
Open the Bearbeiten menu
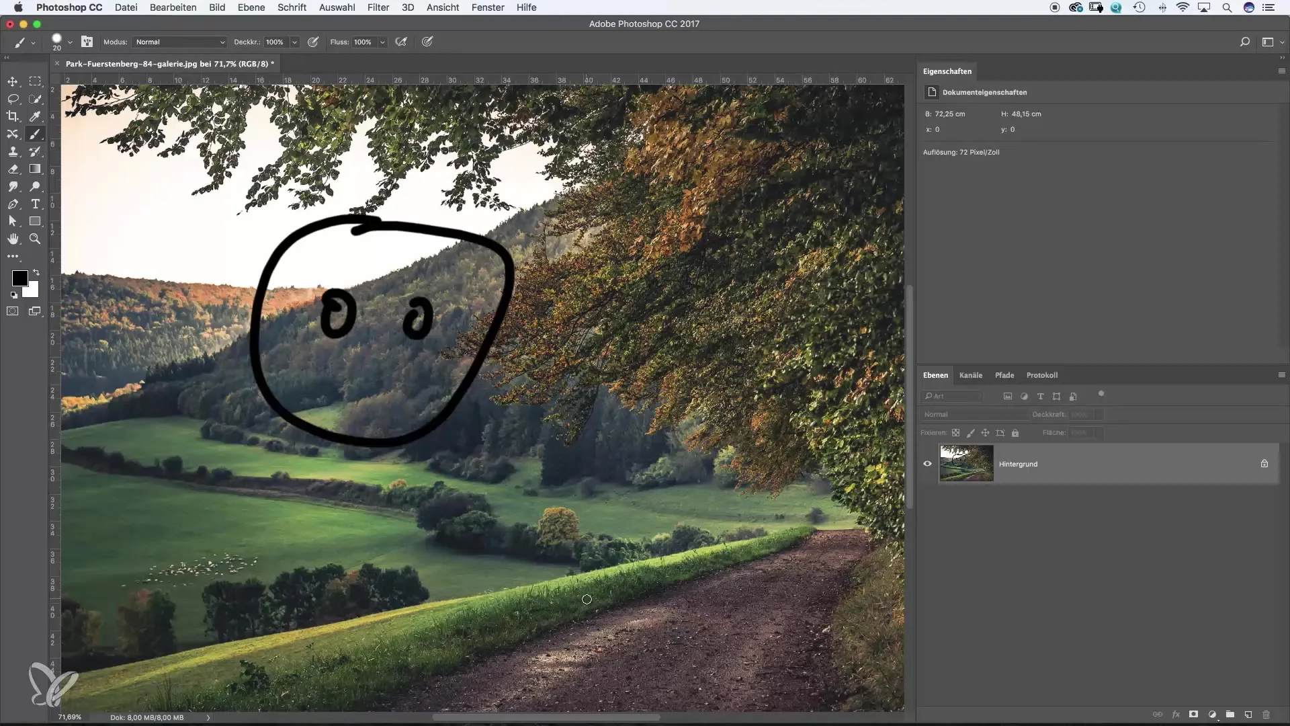(173, 7)
